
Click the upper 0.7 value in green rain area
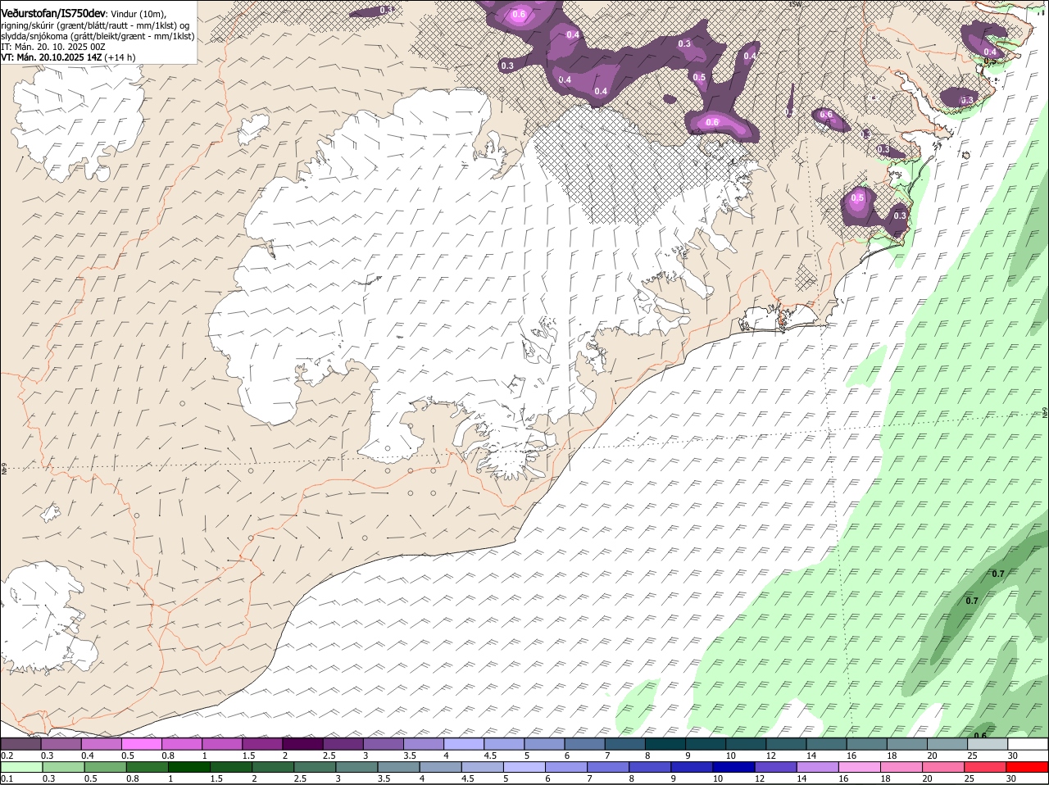click(x=998, y=574)
